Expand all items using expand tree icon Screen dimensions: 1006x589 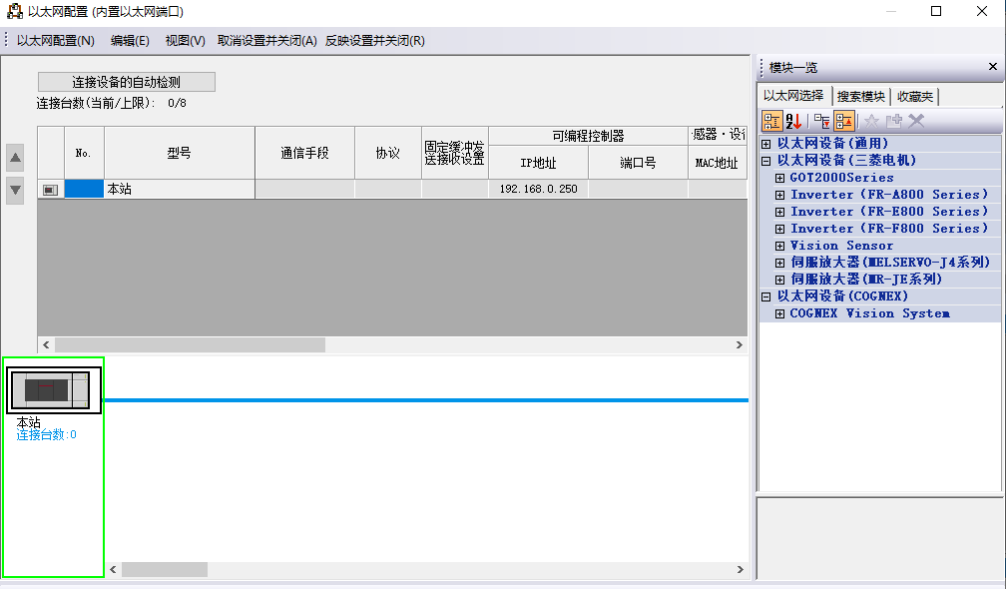[843, 121]
